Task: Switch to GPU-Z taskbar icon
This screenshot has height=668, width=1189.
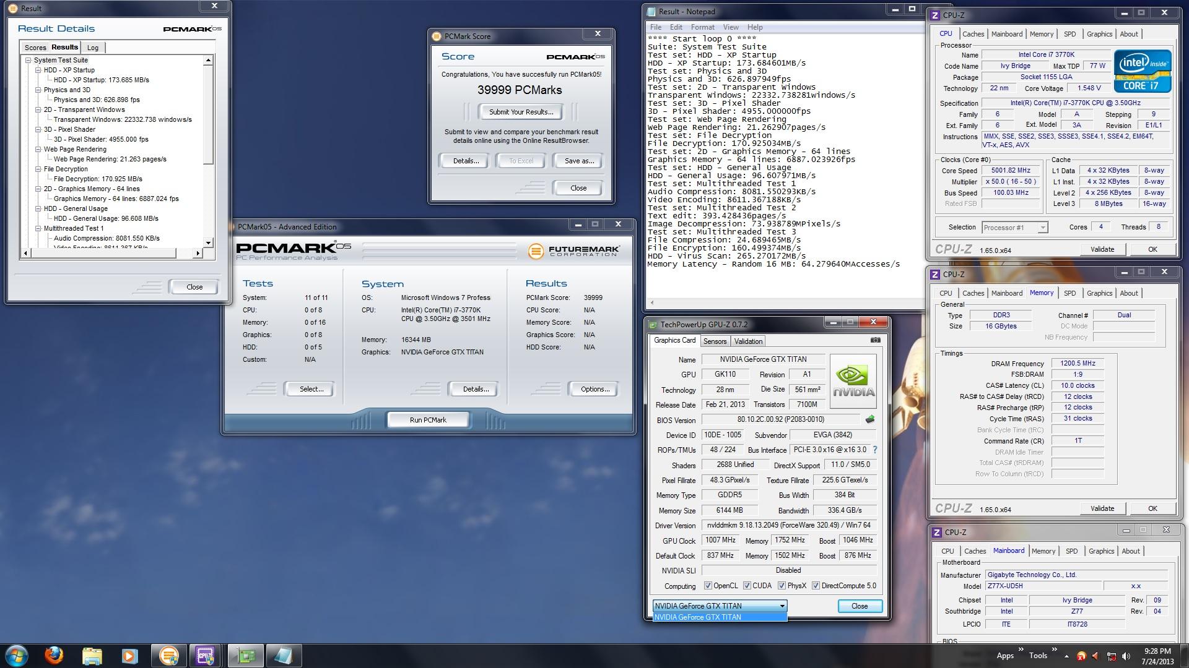Action: [x=246, y=655]
